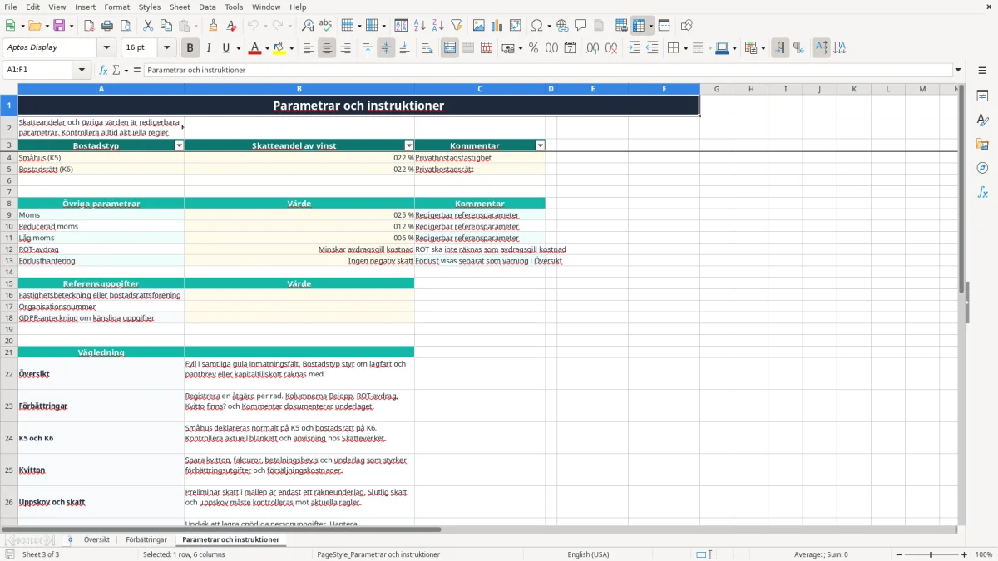Insert a pivot table
Viewport: 998px width, 561px height.
coord(516,26)
